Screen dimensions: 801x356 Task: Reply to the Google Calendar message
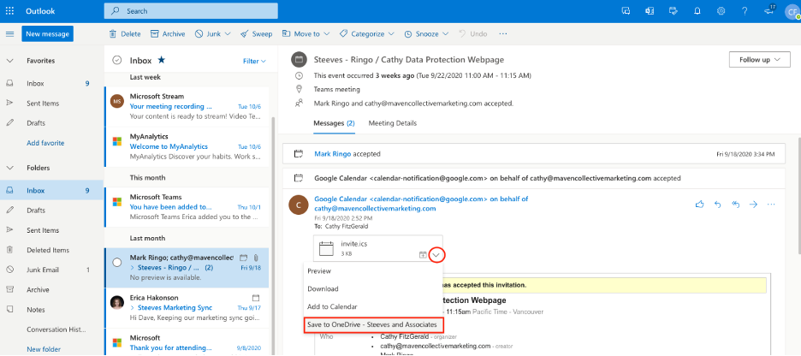coord(717,205)
